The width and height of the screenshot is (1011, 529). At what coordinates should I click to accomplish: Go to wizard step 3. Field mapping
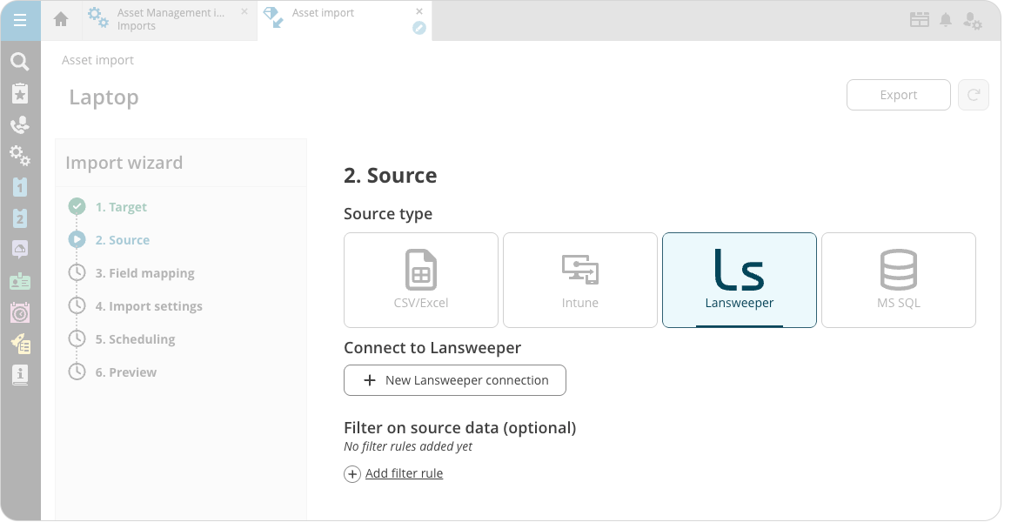pyautogui.click(x=144, y=273)
